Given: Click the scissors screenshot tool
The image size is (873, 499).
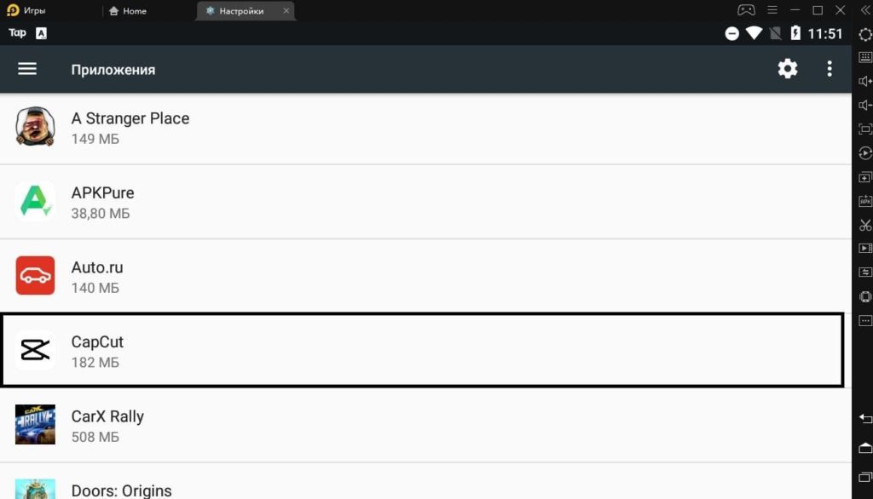Looking at the screenshot, I should pos(864,225).
